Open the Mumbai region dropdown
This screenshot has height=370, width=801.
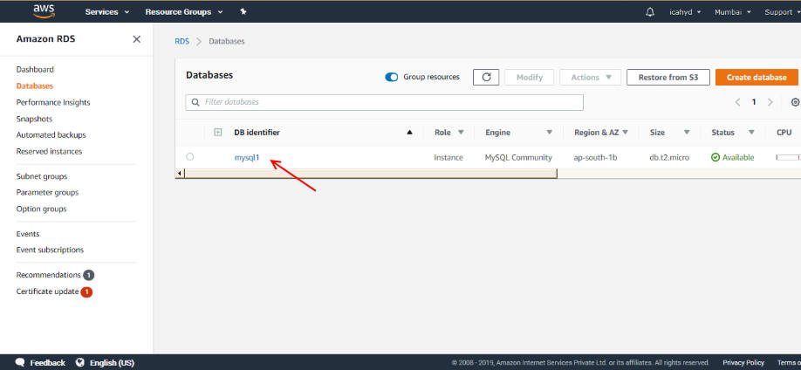pyautogui.click(x=733, y=12)
